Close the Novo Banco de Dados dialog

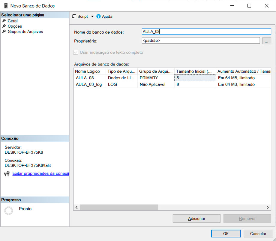[267, 6]
